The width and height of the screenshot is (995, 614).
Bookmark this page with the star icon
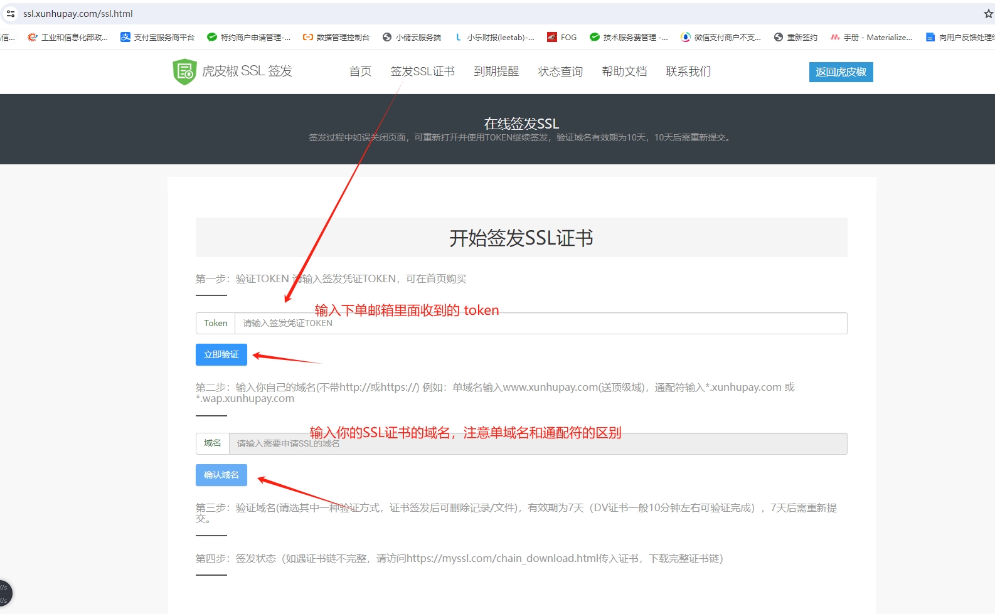[x=988, y=13]
